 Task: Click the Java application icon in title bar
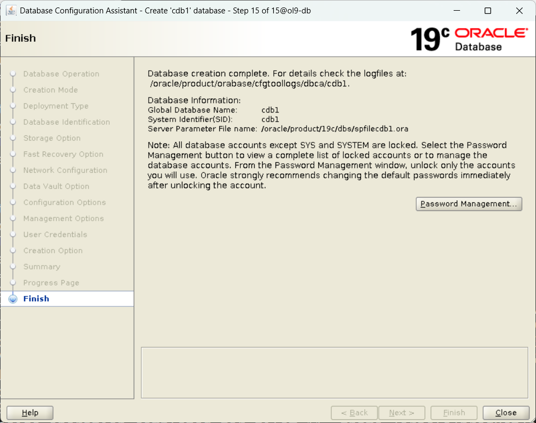pos(11,11)
